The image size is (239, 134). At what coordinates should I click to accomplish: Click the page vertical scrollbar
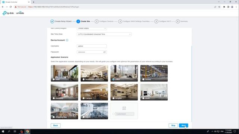coord(192,83)
